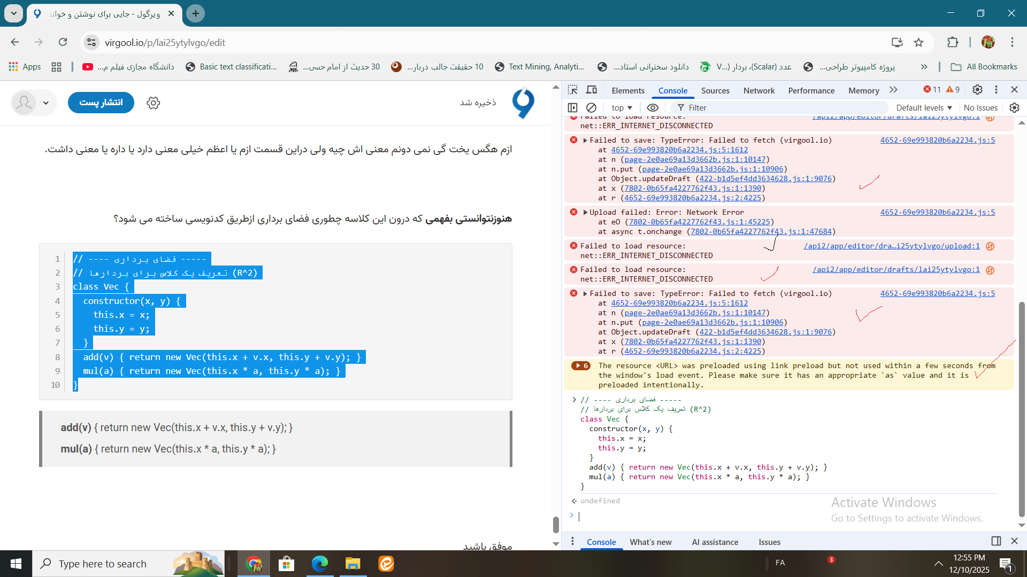The height and width of the screenshot is (577, 1027).
Task: Open the Extensions puzzle icon
Action: [953, 42]
